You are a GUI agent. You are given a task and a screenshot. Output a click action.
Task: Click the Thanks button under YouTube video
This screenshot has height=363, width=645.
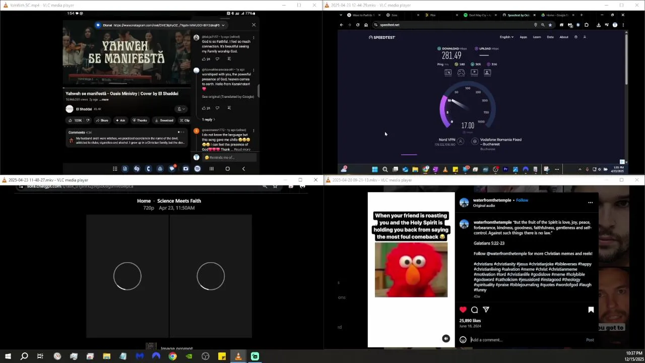point(140,120)
